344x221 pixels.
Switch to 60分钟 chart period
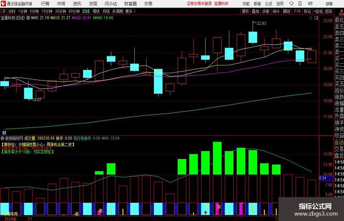[x=74, y=11]
